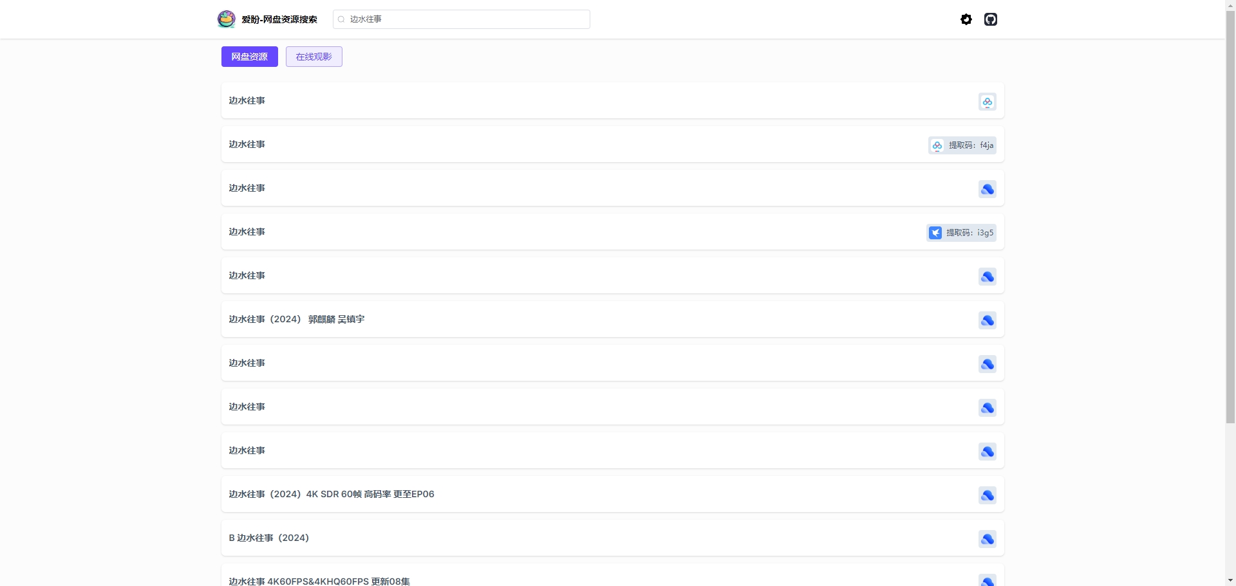
Task: Open result B 边水往事（2024）
Action: 613,538
